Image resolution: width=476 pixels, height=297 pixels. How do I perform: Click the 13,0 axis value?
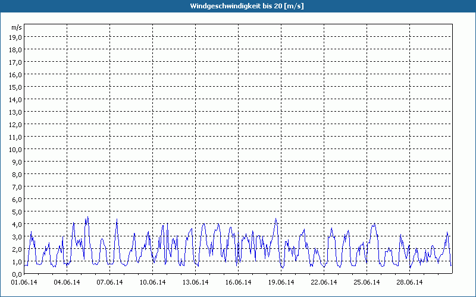point(15,112)
